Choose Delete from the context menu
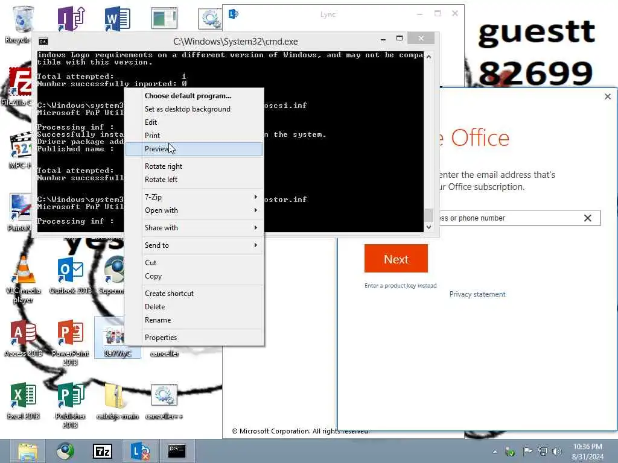This screenshot has height=463, width=618. click(194, 307)
